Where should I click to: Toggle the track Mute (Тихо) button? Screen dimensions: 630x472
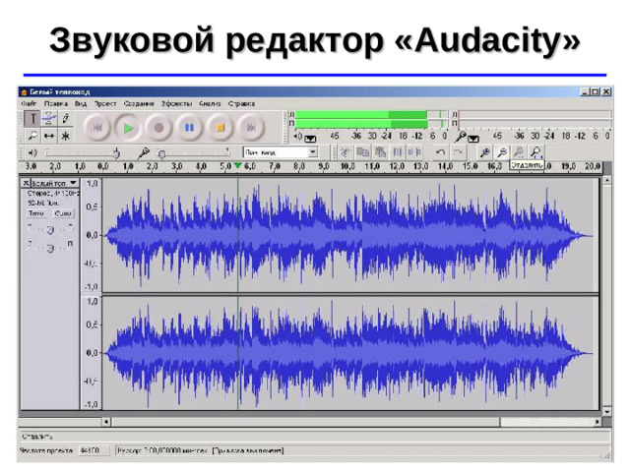tap(36, 213)
